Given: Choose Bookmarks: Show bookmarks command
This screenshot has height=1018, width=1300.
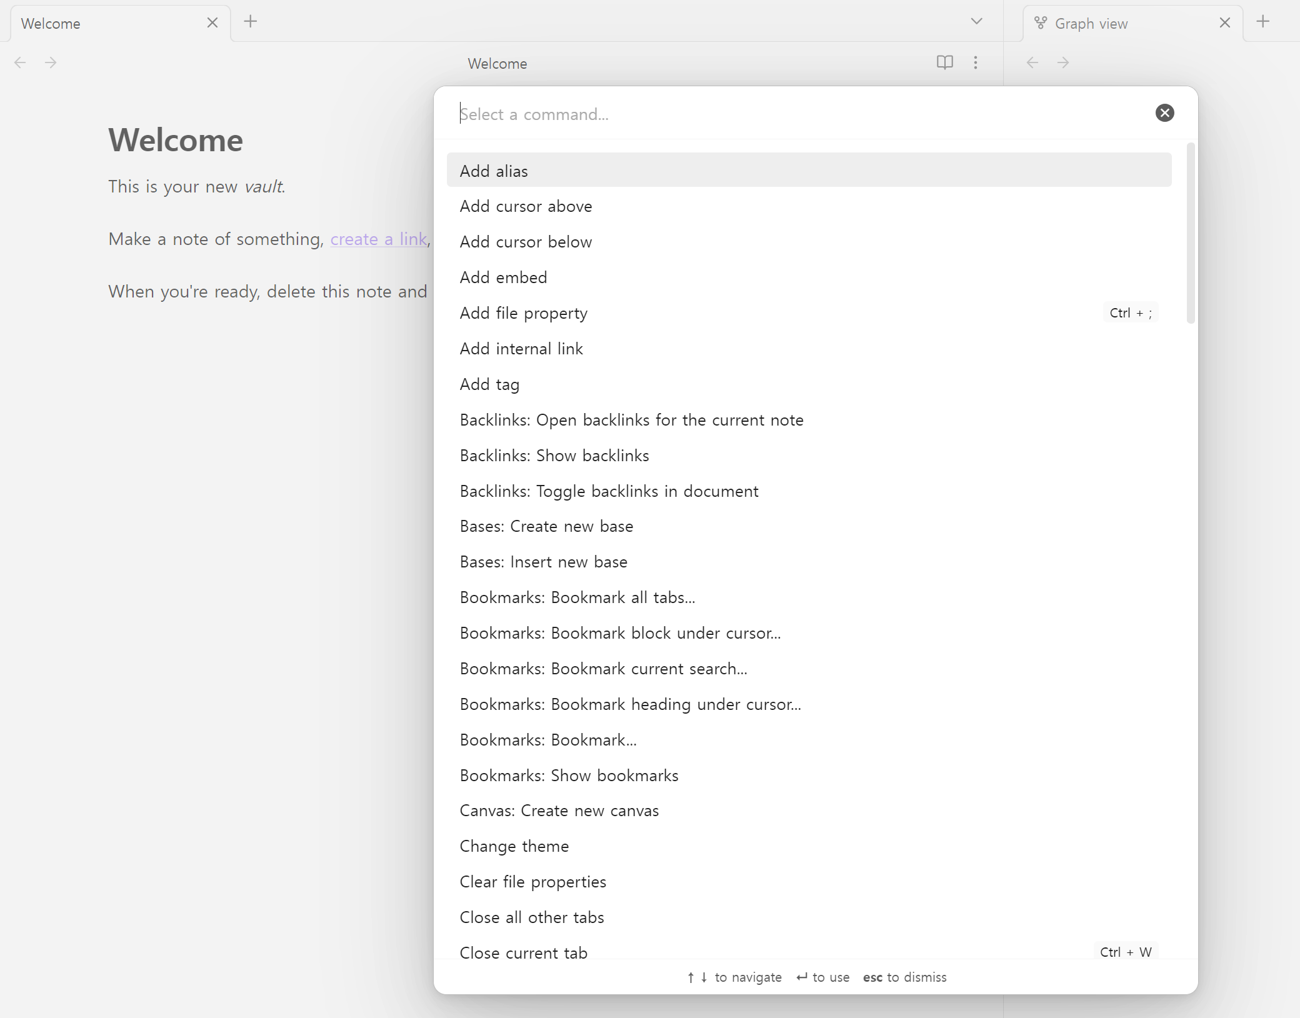Looking at the screenshot, I should 569,776.
